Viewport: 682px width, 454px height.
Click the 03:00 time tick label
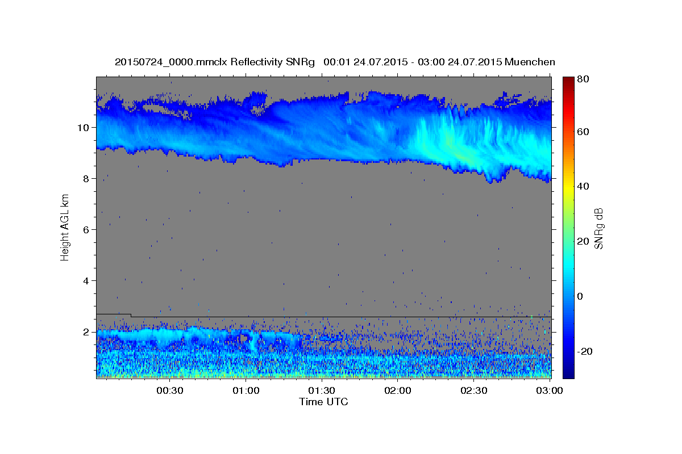[550, 390]
